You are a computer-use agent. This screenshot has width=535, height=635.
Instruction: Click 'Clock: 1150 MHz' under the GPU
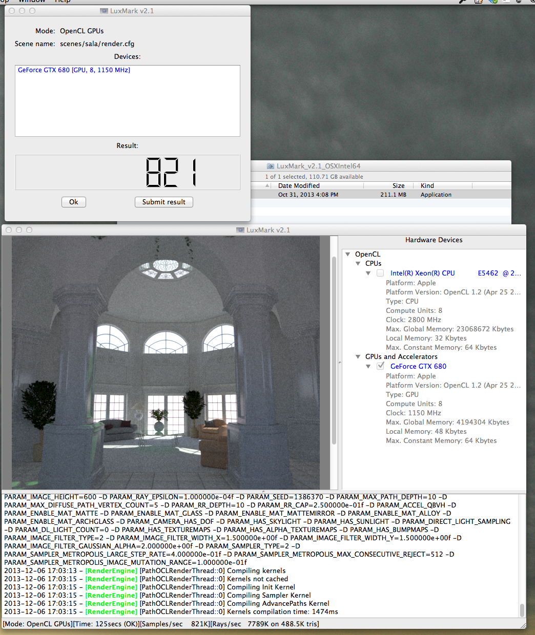[x=413, y=413]
